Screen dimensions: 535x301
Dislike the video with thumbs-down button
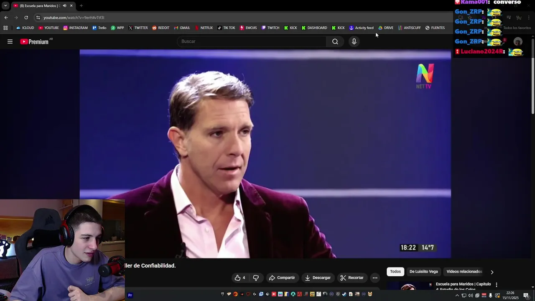tap(256, 278)
